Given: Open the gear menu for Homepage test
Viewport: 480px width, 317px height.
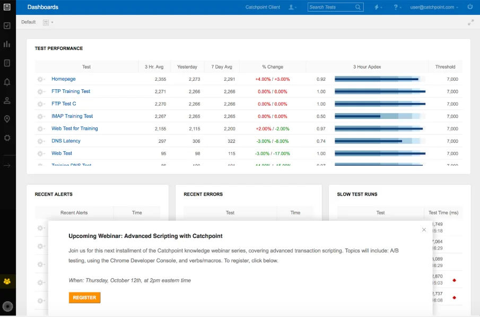Looking at the screenshot, I should [41, 79].
